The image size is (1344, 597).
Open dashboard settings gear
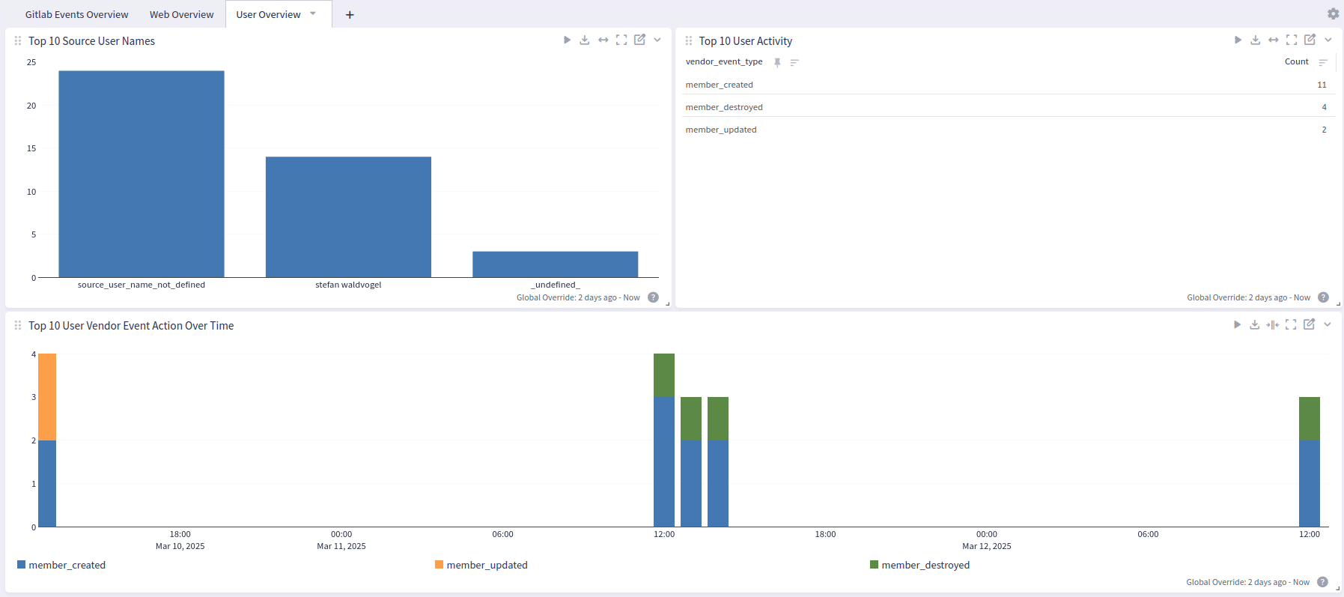[1333, 14]
